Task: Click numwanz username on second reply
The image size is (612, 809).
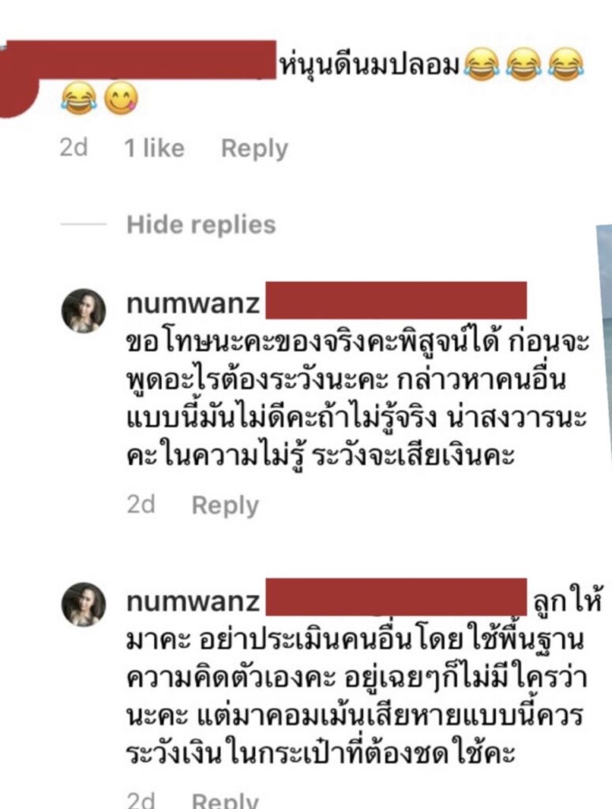Action: [193, 600]
